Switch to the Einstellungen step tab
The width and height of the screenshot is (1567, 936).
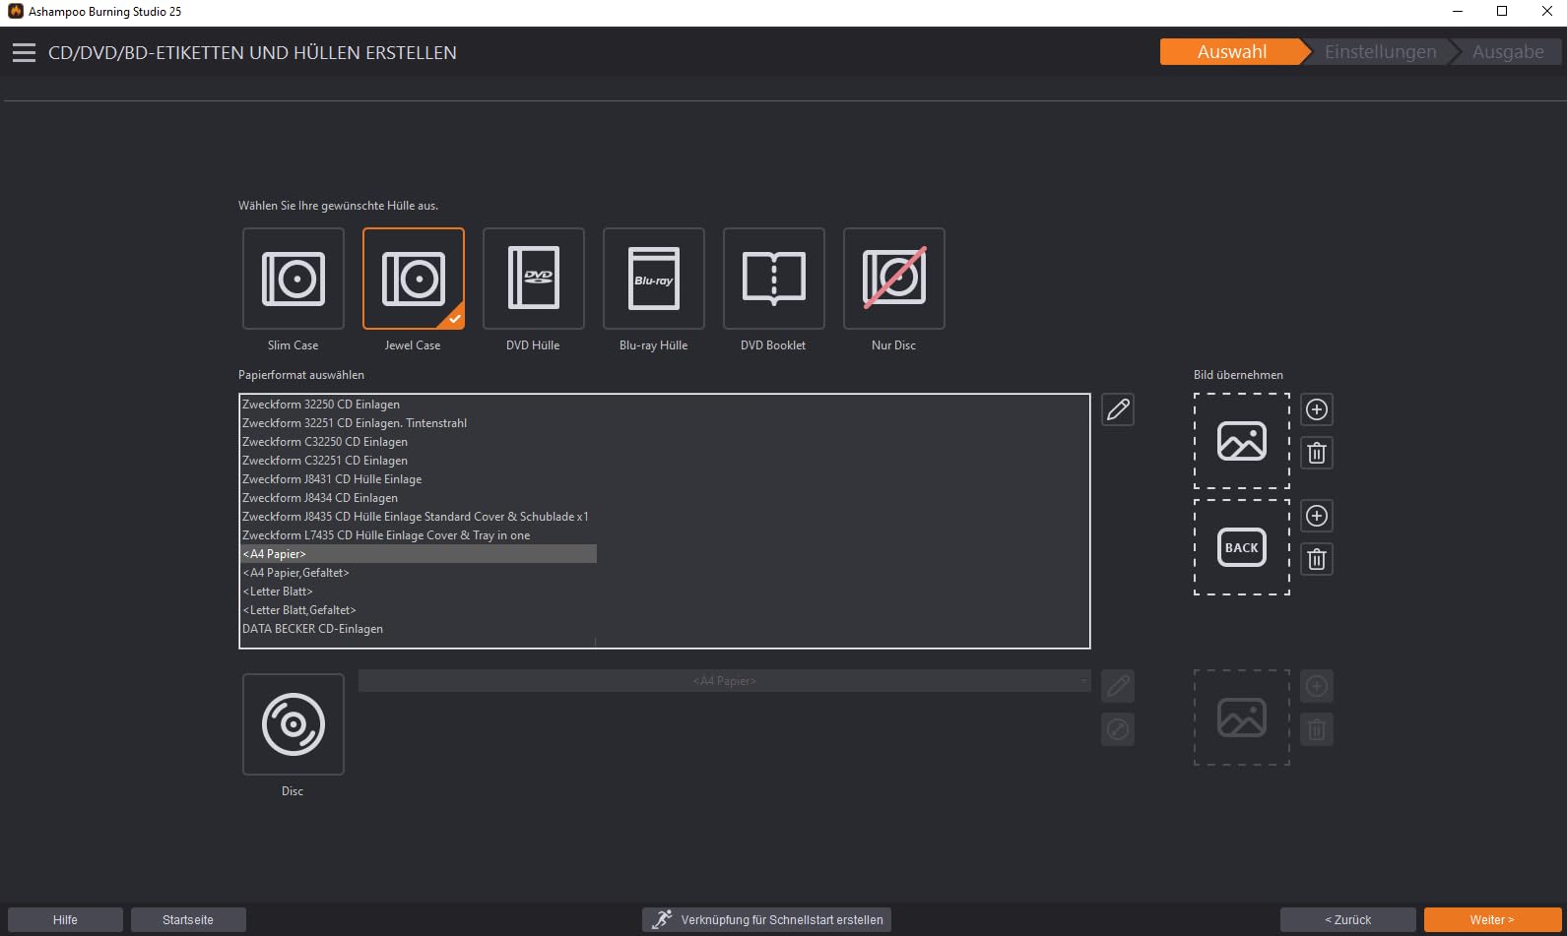[x=1380, y=52]
